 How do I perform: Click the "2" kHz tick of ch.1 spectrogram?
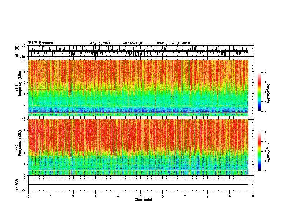(x=25, y=105)
